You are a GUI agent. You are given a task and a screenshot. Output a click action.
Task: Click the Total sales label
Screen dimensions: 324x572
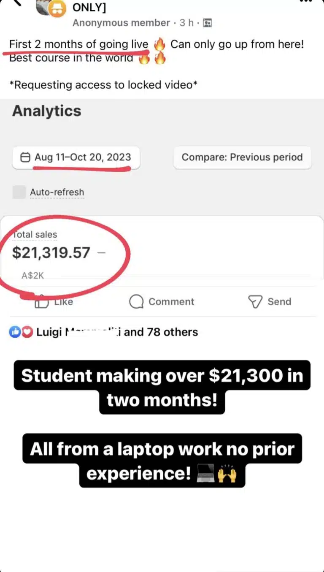pos(35,235)
